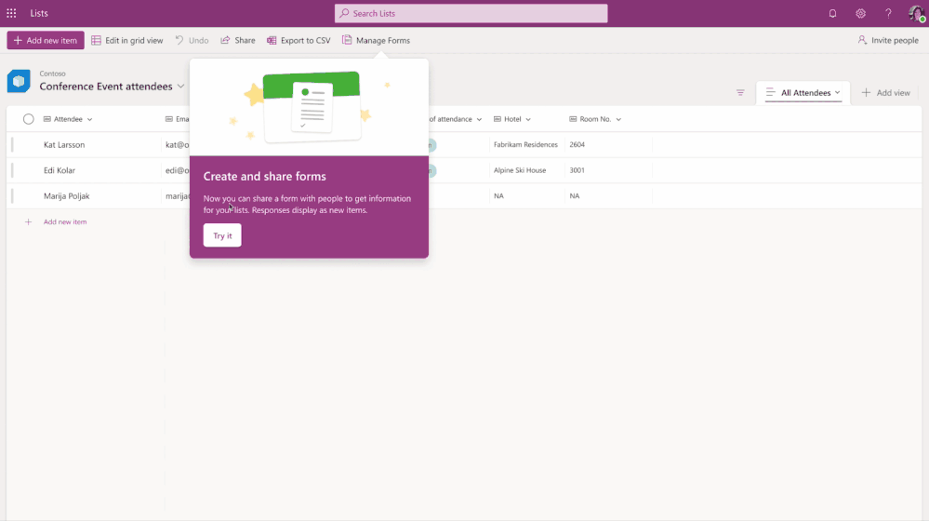Open the app launcher waffle icon

[11, 13]
